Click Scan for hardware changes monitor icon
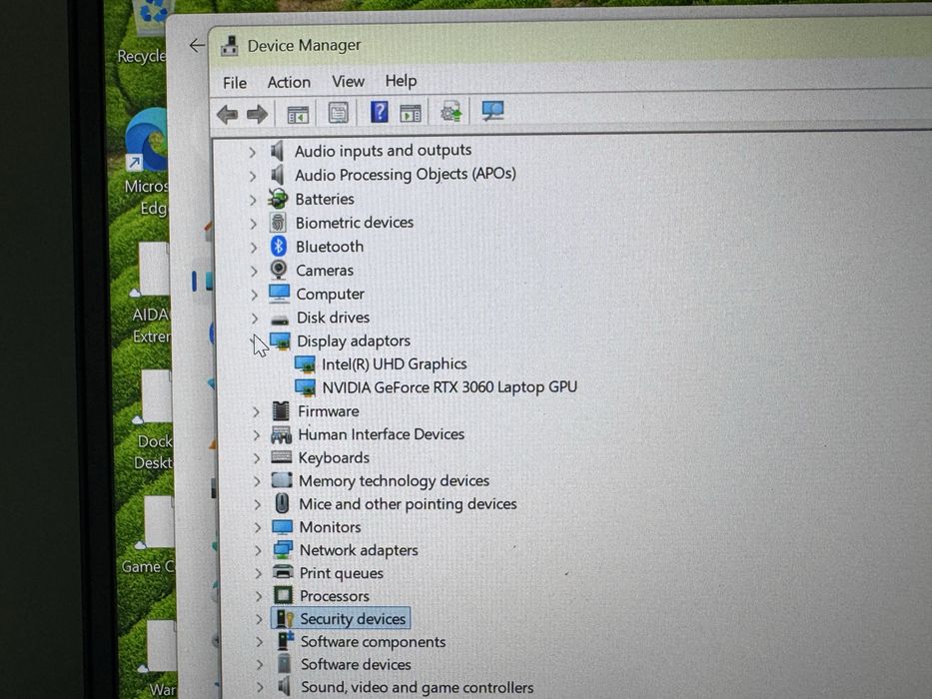This screenshot has height=699, width=932. click(492, 110)
